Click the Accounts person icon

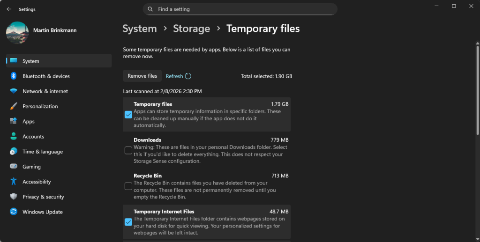coord(14,137)
